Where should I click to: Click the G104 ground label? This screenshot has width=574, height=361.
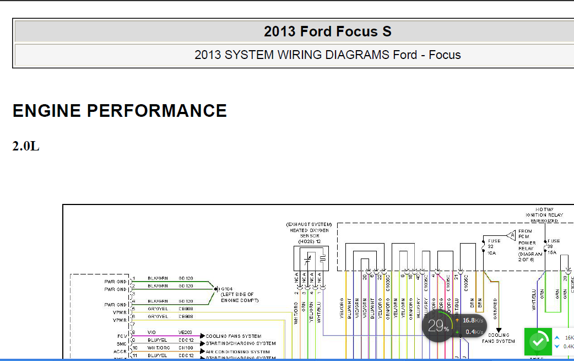pyautogui.click(x=227, y=289)
